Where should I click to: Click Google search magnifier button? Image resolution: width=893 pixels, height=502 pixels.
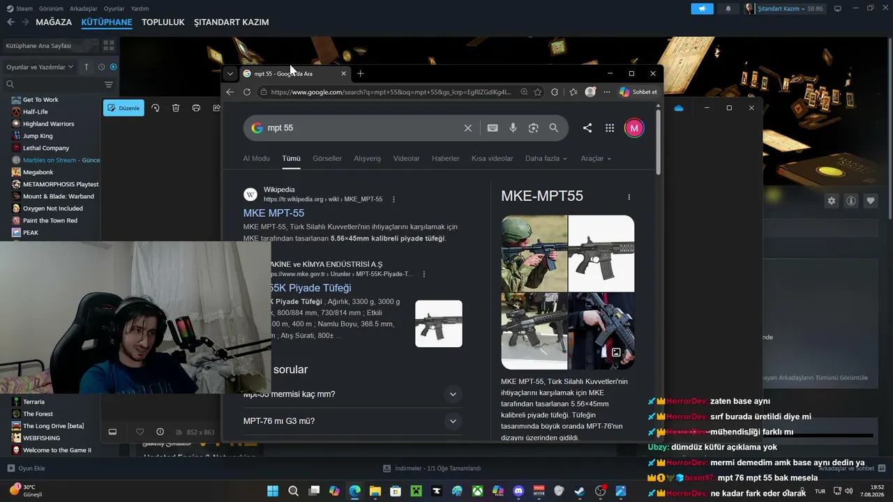554,128
